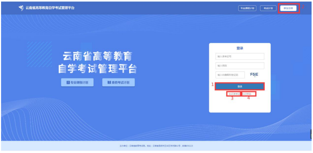
Task: Click the captcha code input field
Action: click(x=230, y=75)
